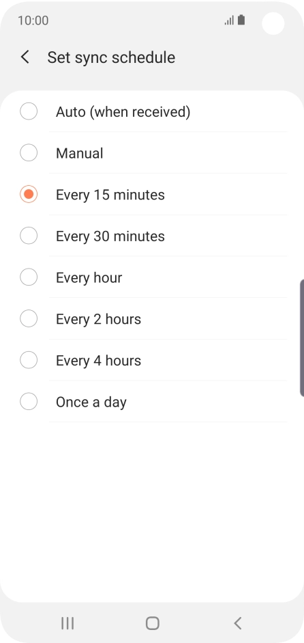Tap the white circle in status bar
Screen dimensions: 304x643
coord(273,23)
